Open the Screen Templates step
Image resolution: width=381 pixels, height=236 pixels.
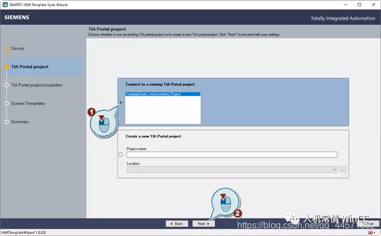tap(28, 104)
